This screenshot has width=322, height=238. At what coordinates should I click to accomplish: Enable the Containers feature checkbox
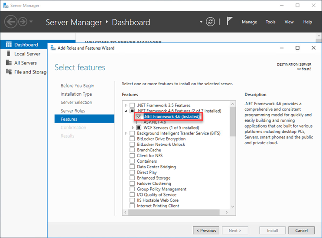pos(133,161)
